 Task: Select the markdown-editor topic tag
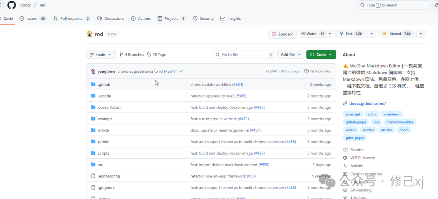pos(399,122)
